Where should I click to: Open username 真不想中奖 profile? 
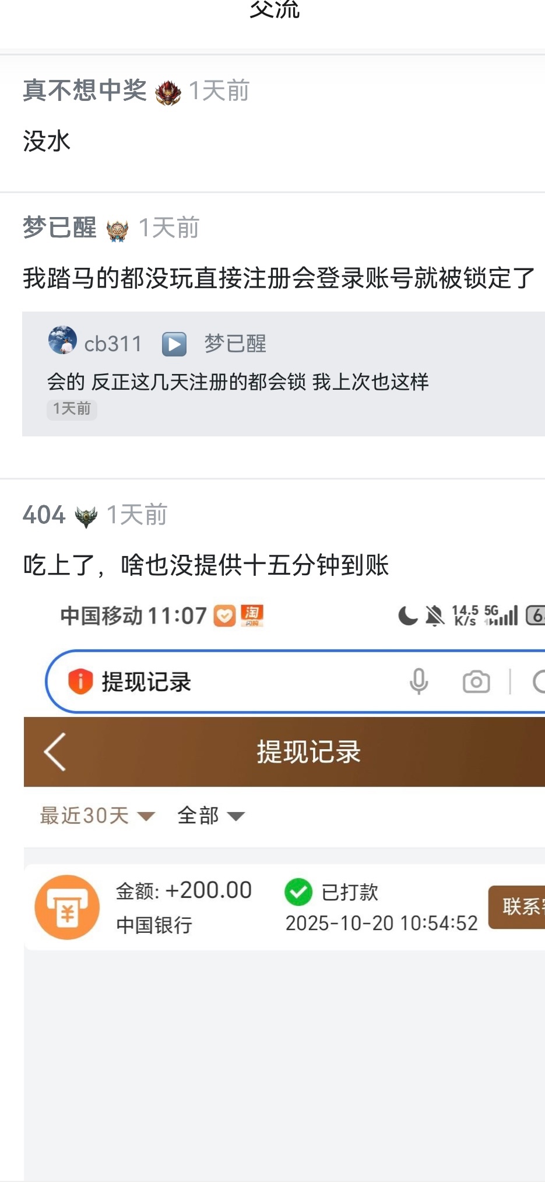[85, 90]
